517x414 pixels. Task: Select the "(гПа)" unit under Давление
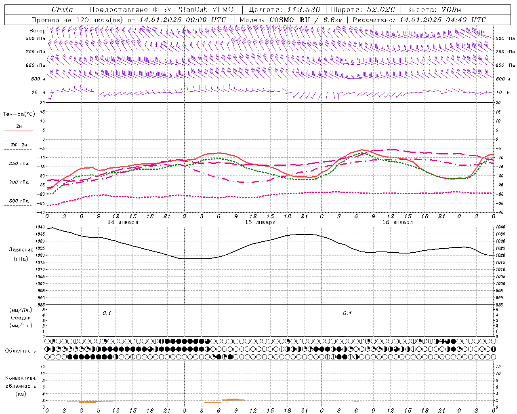[x=21, y=259]
